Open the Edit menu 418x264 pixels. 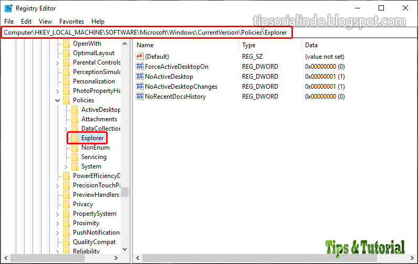pyautogui.click(x=26, y=22)
